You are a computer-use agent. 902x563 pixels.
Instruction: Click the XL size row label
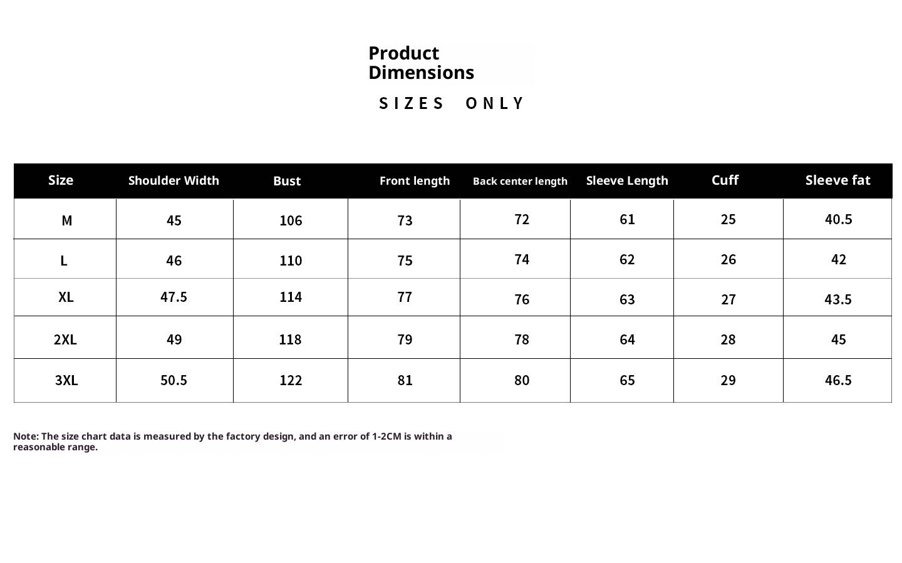click(66, 297)
